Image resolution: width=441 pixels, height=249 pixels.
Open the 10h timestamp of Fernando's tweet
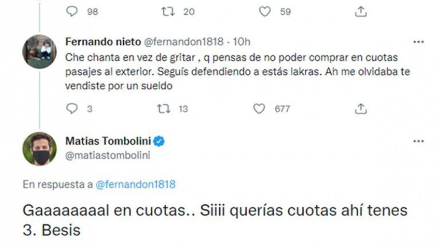[243, 42]
